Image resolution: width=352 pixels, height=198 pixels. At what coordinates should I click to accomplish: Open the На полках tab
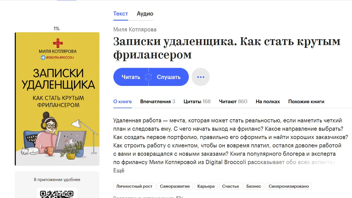click(x=268, y=102)
